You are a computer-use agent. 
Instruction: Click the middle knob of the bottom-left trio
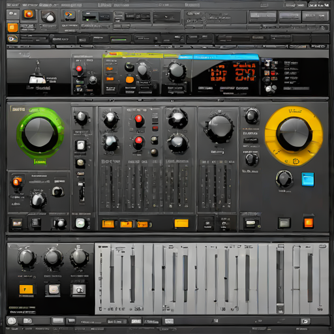click(53, 258)
